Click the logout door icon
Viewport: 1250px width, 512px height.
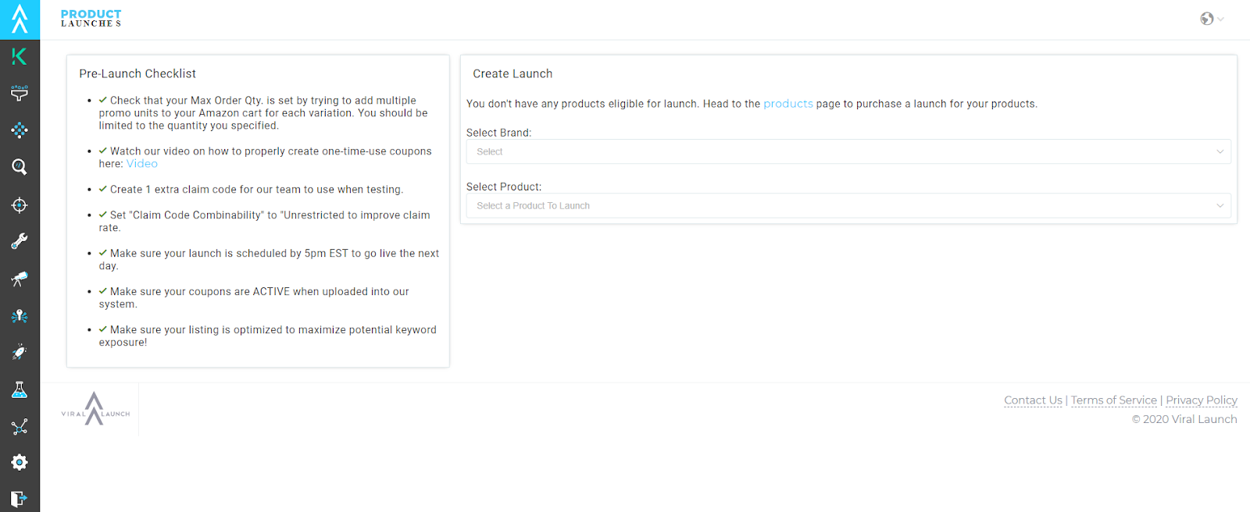(20, 499)
